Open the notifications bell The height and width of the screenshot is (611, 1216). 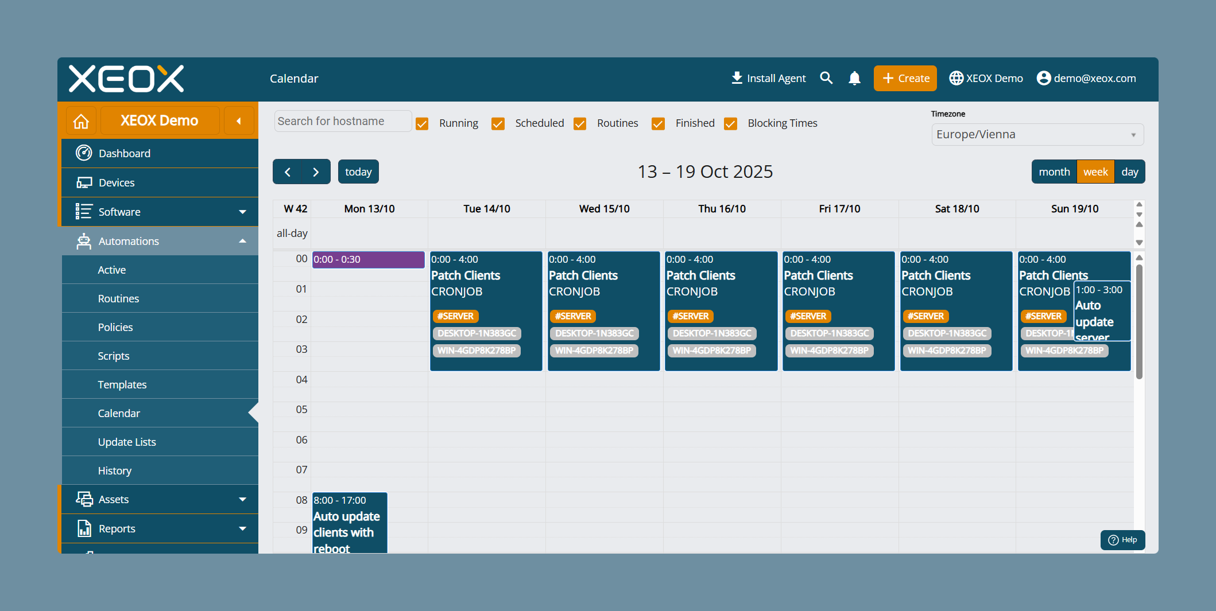tap(854, 78)
